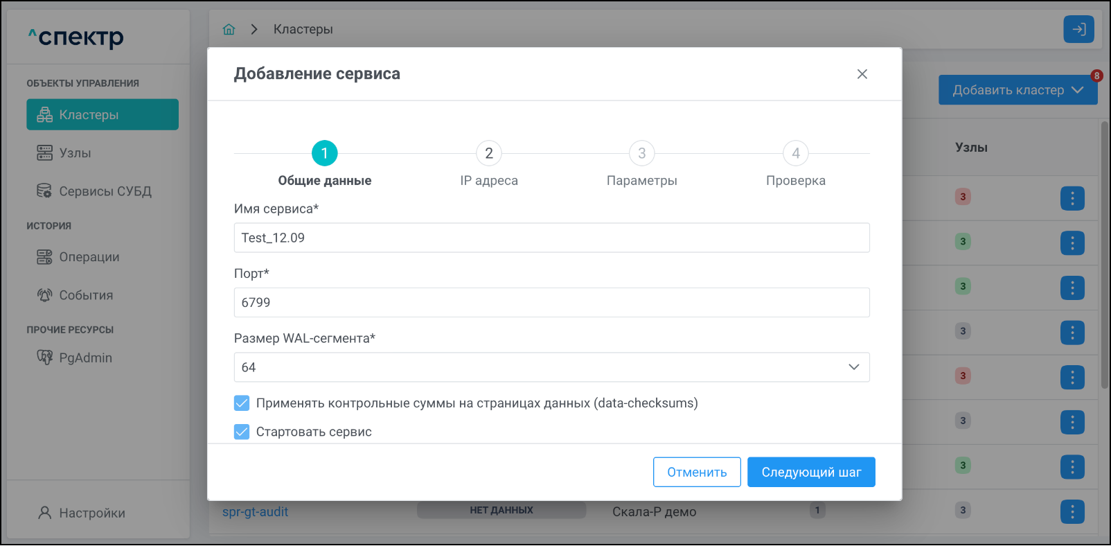The width and height of the screenshot is (1111, 546).
Task: Open the События bell icon
Action: click(44, 295)
